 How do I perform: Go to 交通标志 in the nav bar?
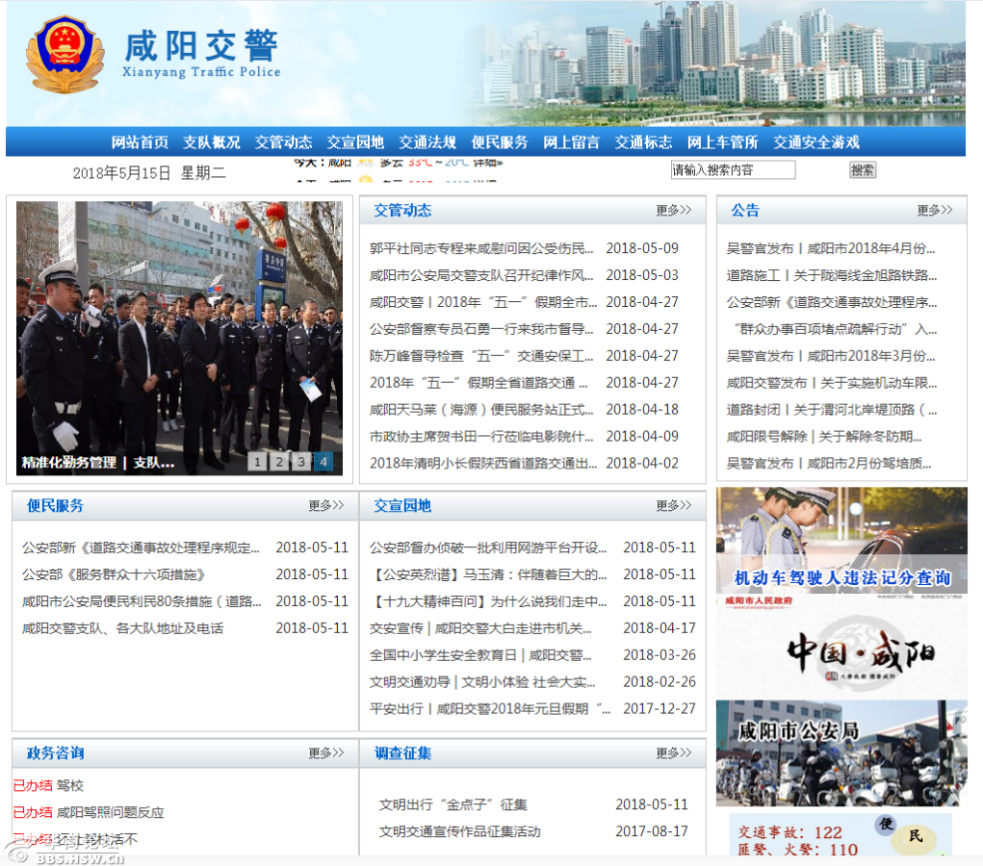click(643, 142)
